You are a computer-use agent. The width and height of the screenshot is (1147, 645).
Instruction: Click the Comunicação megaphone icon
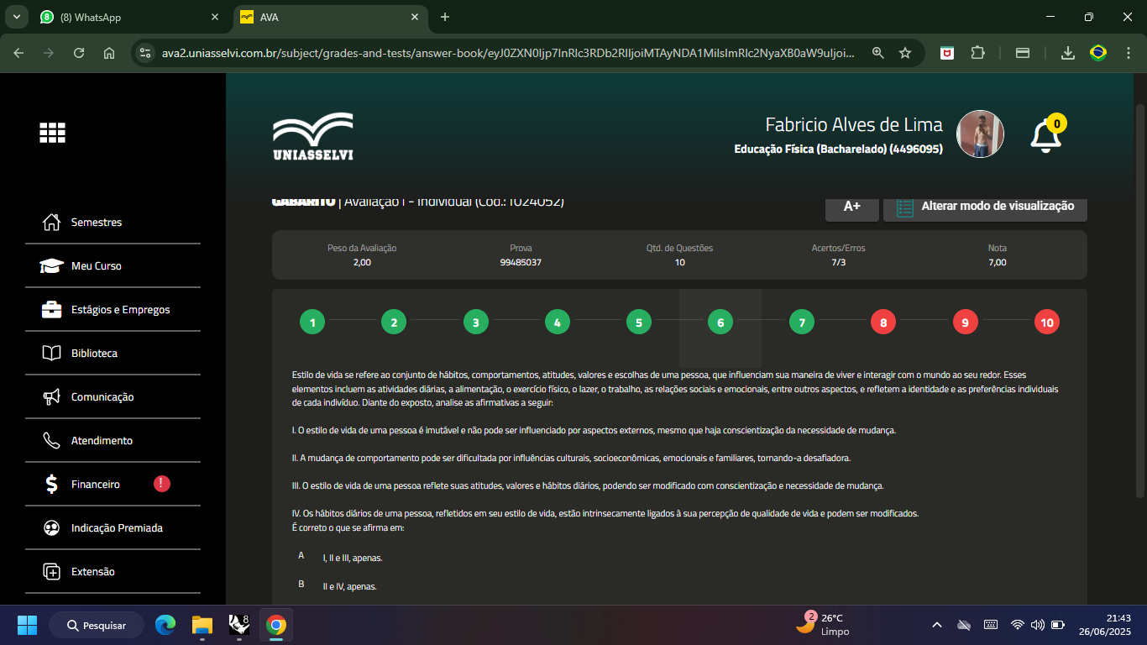click(52, 397)
